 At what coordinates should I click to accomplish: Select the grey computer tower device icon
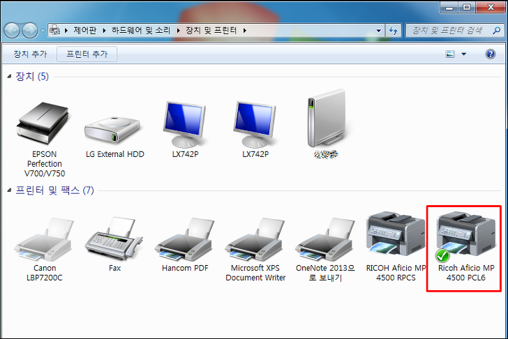pyautogui.click(x=326, y=119)
